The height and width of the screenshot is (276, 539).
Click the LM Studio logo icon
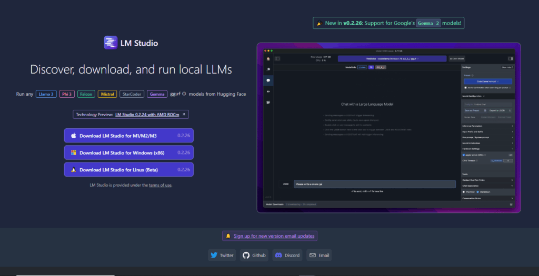coord(111,43)
